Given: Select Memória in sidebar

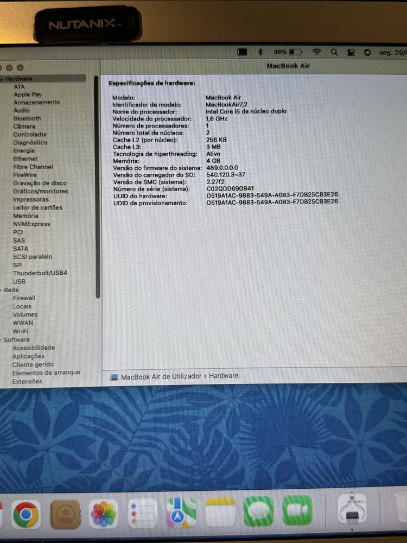Looking at the screenshot, I should coord(26,216).
